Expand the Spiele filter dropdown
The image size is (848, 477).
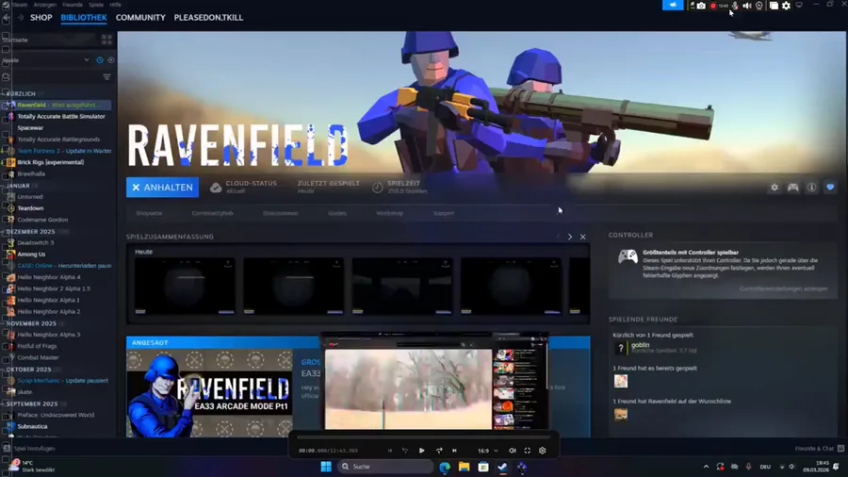[87, 60]
